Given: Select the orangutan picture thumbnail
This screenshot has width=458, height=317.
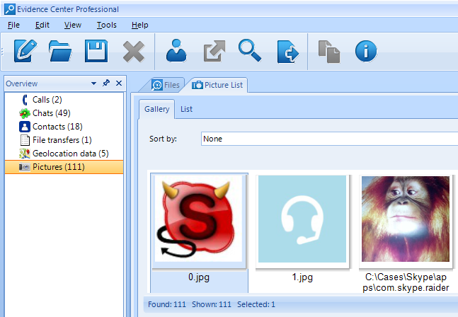Looking at the screenshot, I should (406, 219).
